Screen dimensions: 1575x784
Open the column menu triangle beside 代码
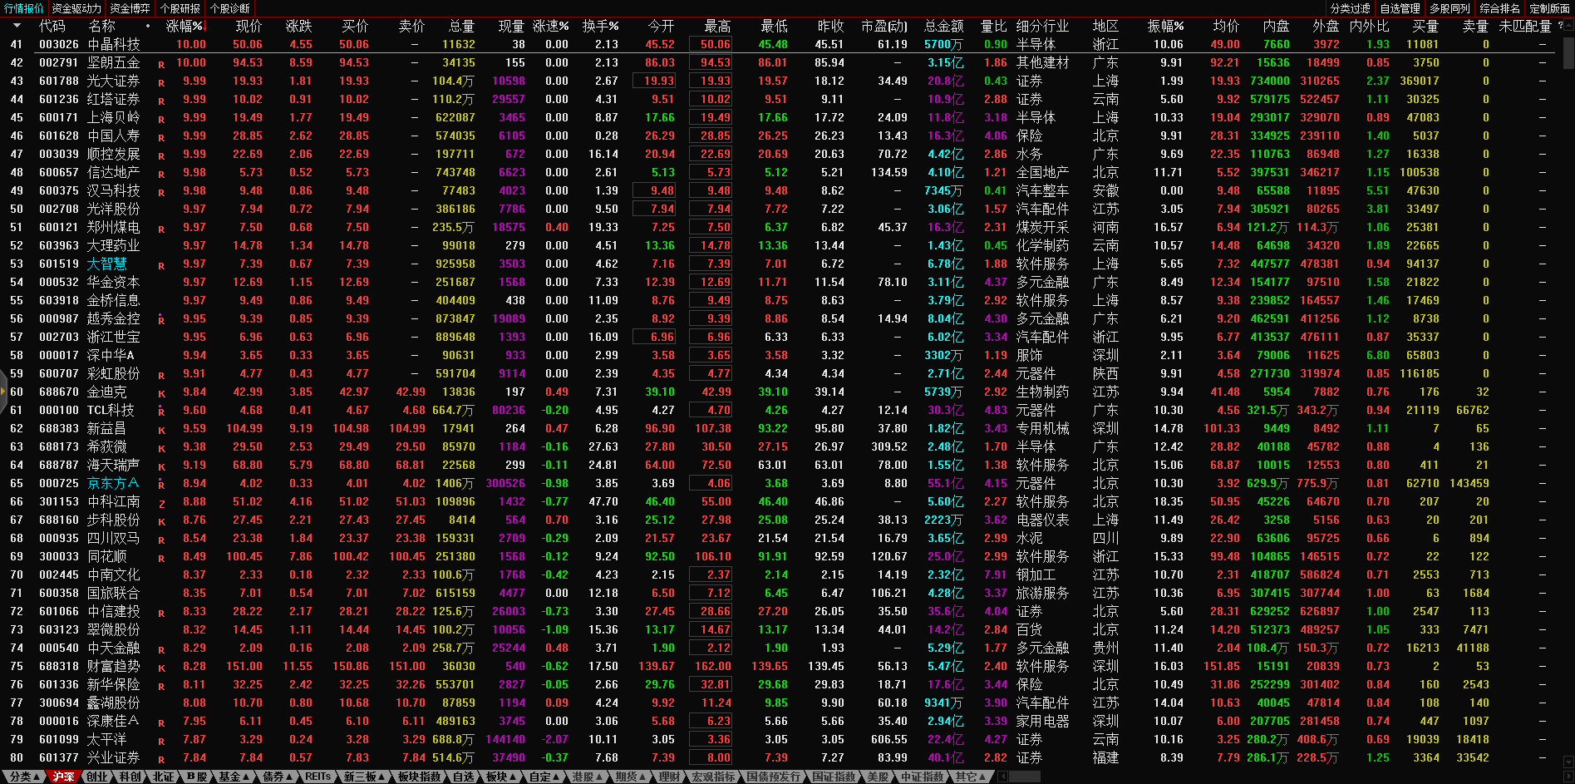click(x=17, y=26)
